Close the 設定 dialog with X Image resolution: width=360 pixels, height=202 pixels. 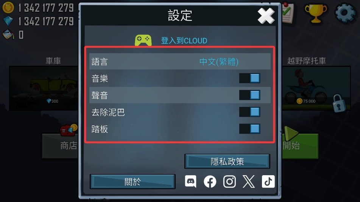pos(266,16)
